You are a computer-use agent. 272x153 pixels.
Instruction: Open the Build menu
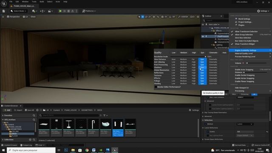pyautogui.click(x=42, y=2)
